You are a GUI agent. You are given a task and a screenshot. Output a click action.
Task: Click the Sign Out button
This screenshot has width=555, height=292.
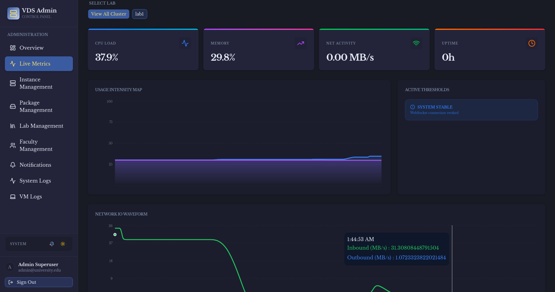point(39,282)
